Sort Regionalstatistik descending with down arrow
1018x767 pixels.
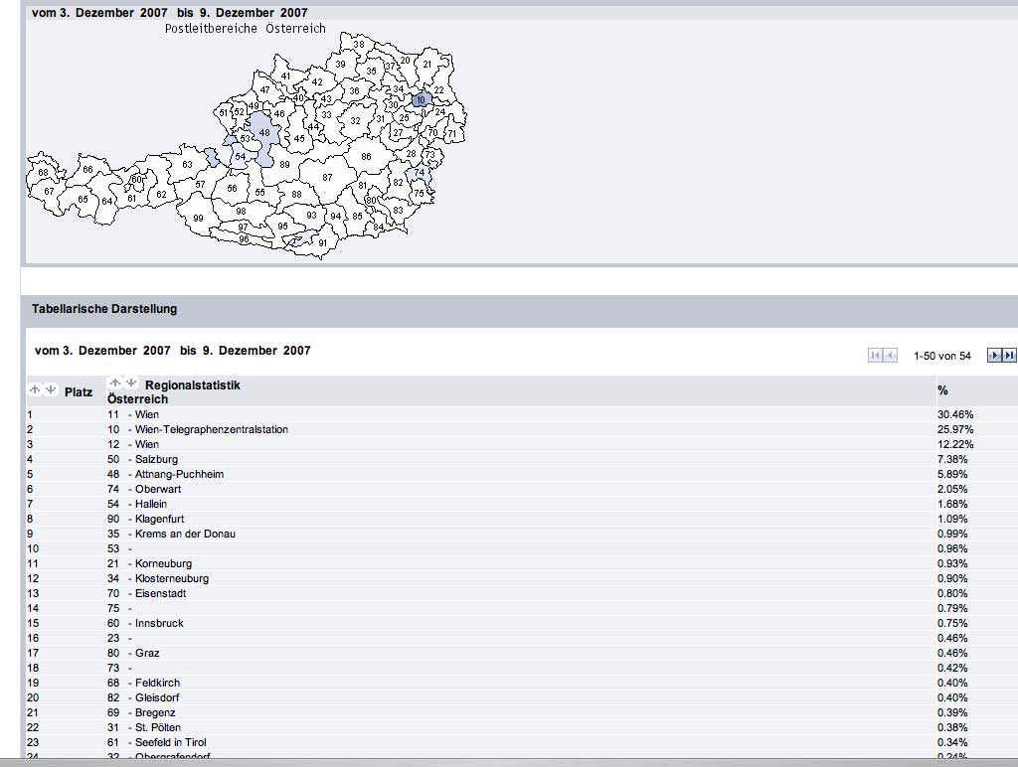(130, 383)
